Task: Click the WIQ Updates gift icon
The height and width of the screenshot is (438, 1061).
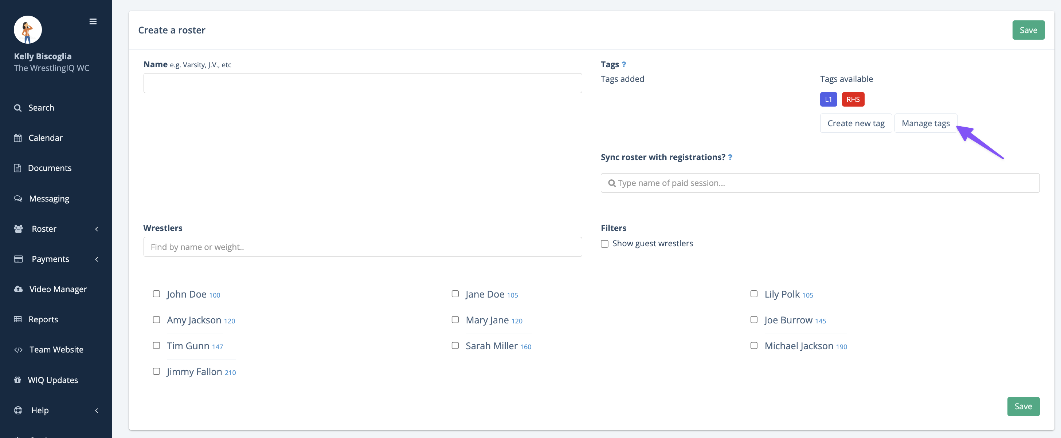Action: 17,379
